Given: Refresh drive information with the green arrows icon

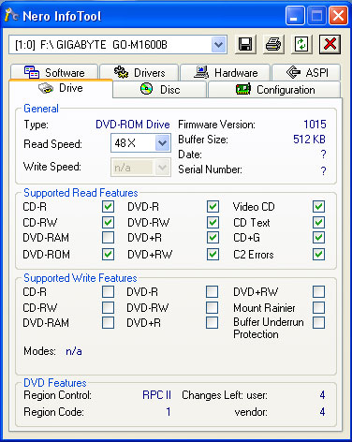Looking at the screenshot, I should coord(301,44).
